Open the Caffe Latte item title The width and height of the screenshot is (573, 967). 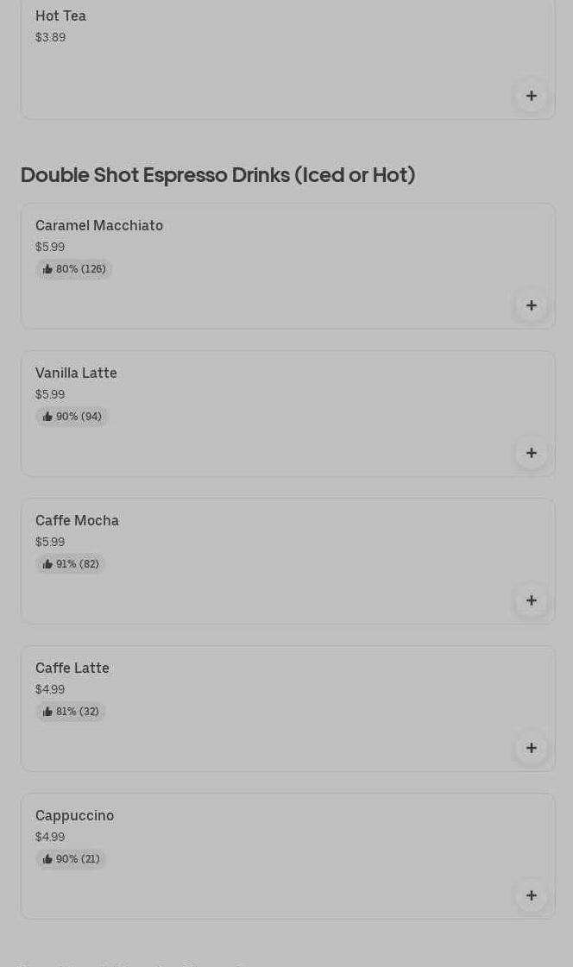72,668
